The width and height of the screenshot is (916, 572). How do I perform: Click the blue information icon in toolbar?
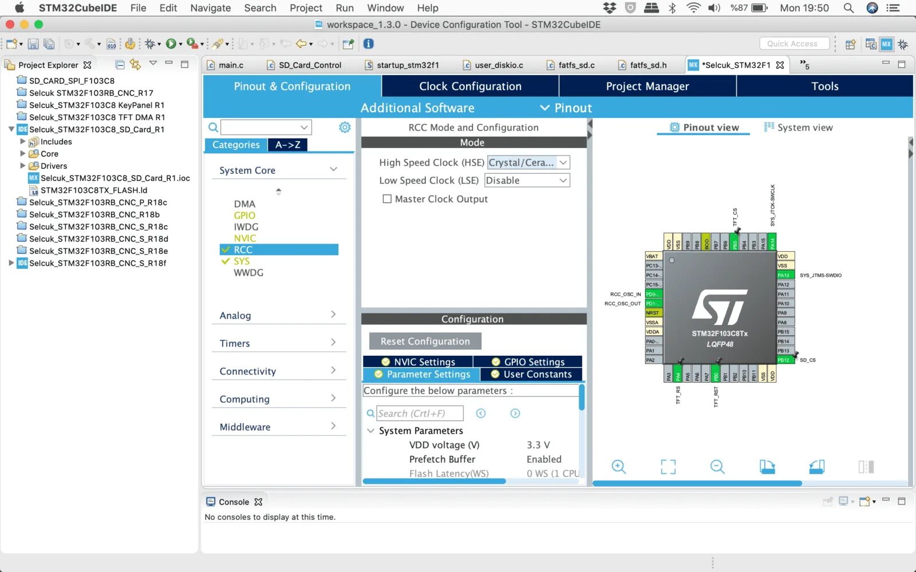[369, 44]
